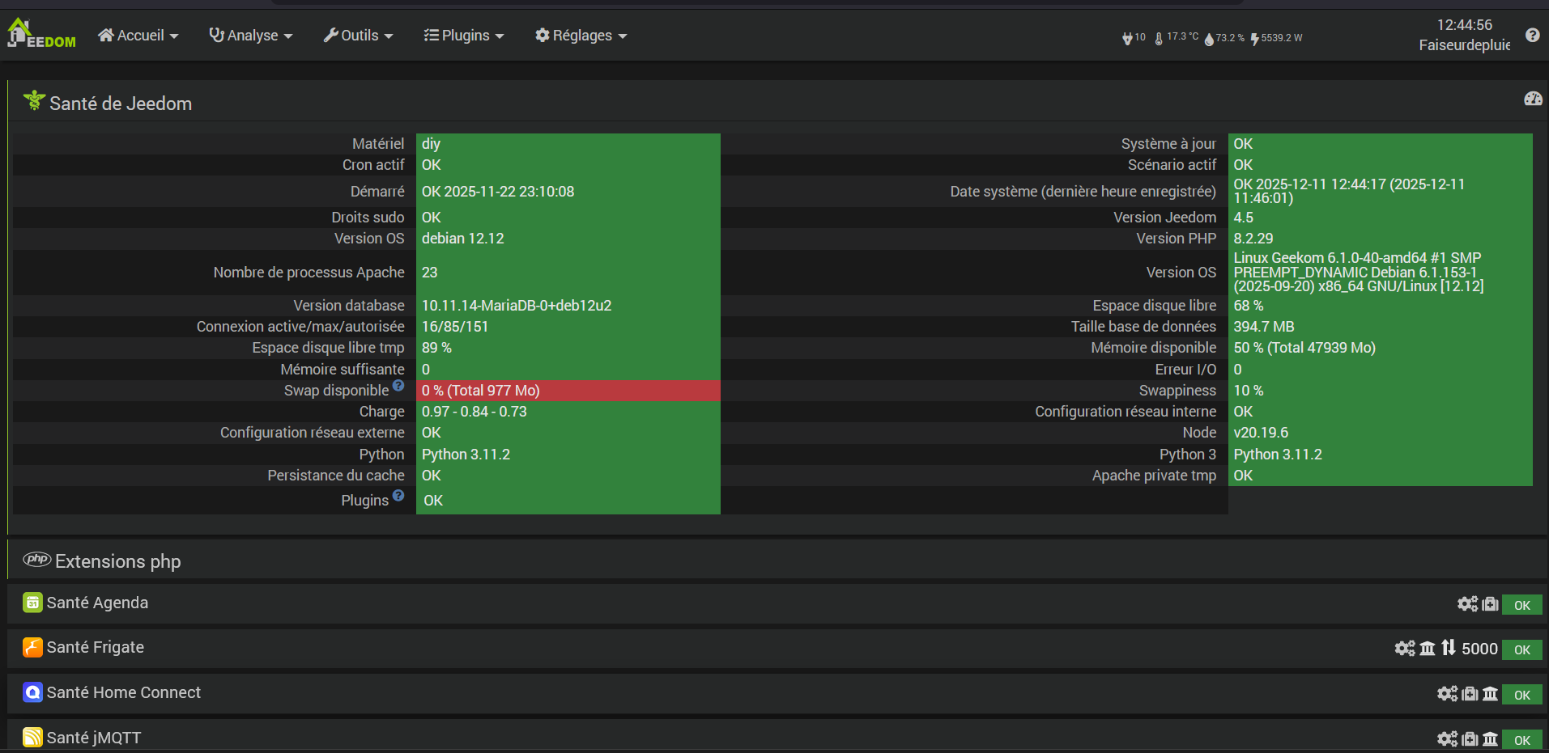Viewport: 1549px width, 753px height.
Task: Click Node version value v20.19.6
Action: pyautogui.click(x=1261, y=433)
